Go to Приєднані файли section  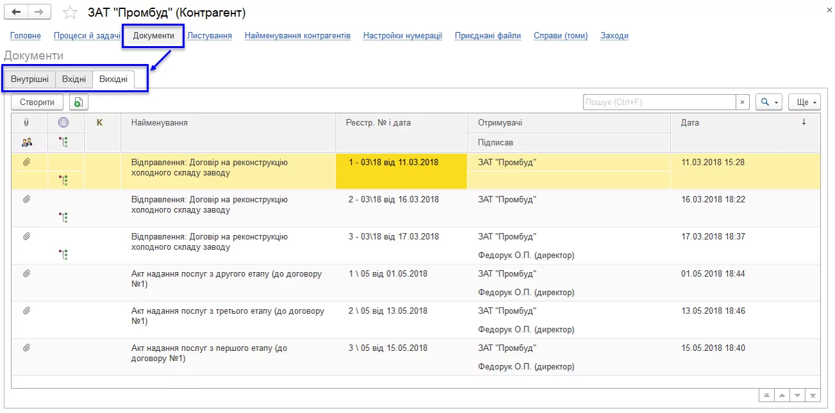pyautogui.click(x=487, y=36)
